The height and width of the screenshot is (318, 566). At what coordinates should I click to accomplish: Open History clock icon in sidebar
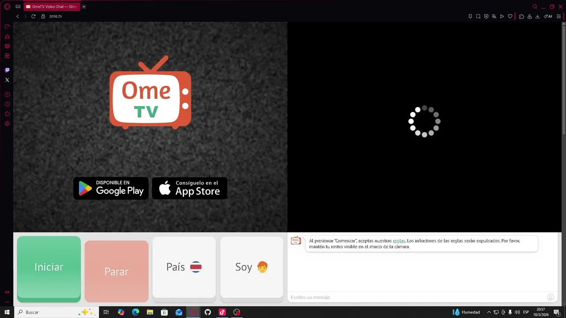pyautogui.click(x=7, y=104)
